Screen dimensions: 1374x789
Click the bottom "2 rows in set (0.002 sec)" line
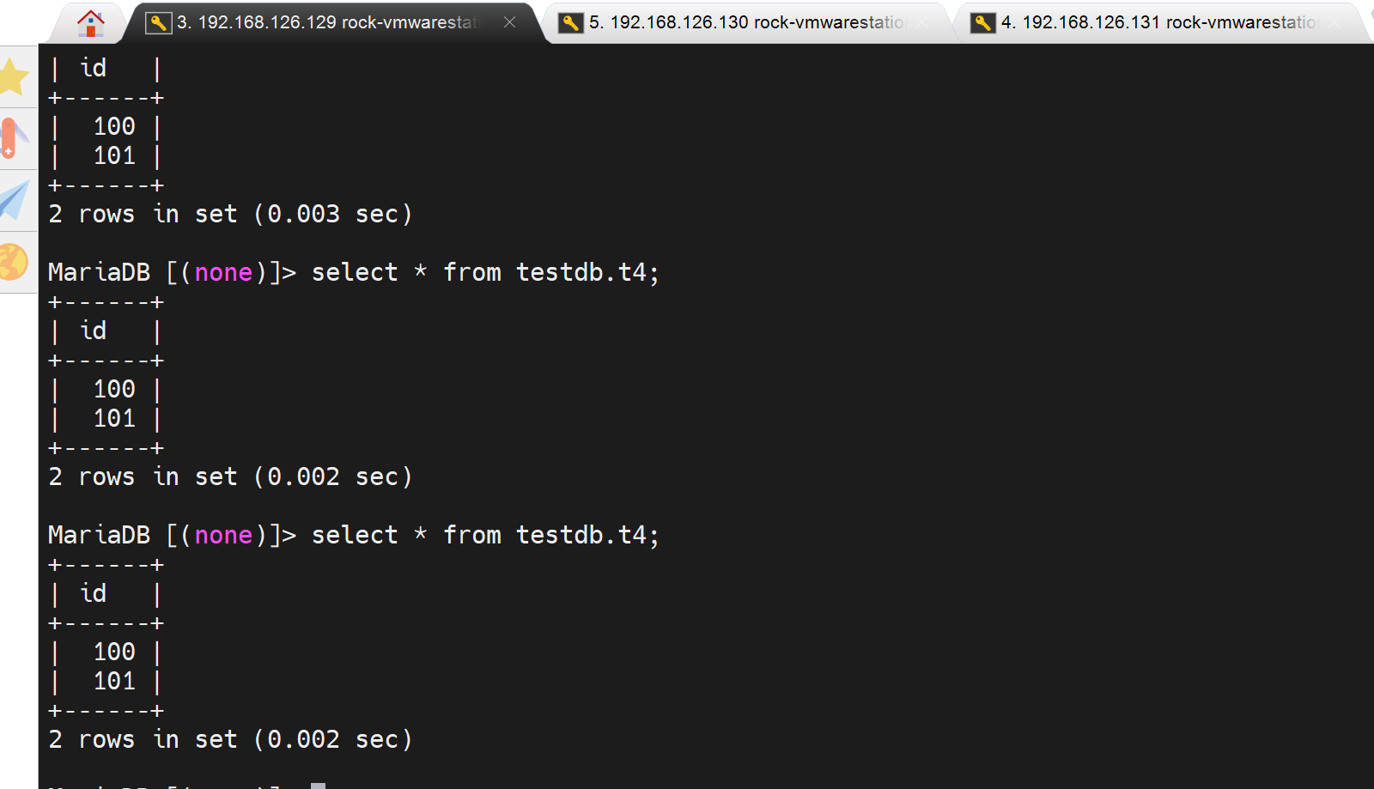click(230, 739)
